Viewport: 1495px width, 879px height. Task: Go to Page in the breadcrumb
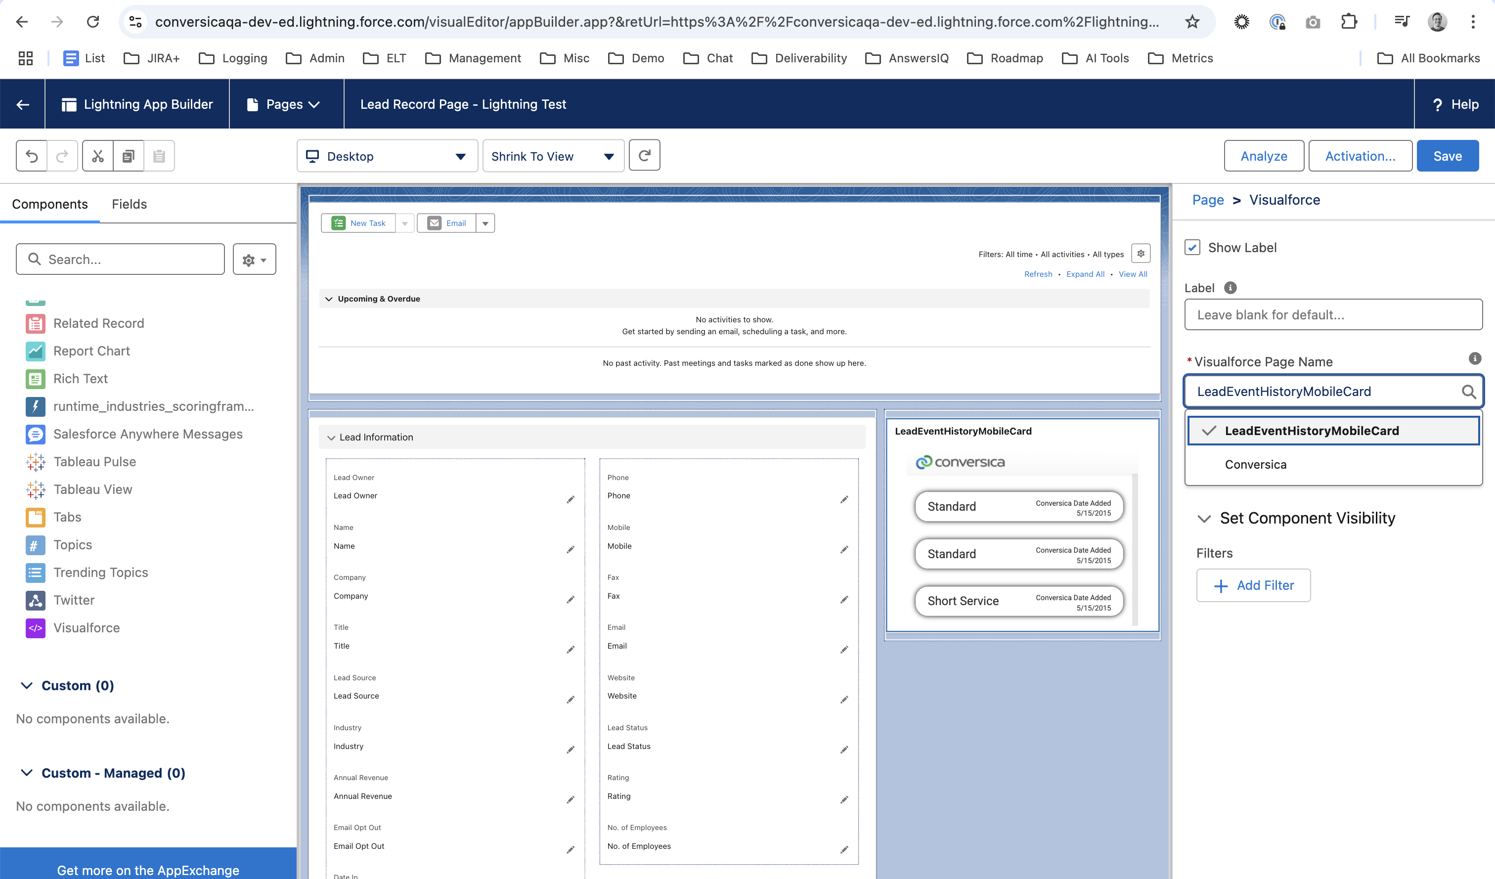pyautogui.click(x=1208, y=200)
